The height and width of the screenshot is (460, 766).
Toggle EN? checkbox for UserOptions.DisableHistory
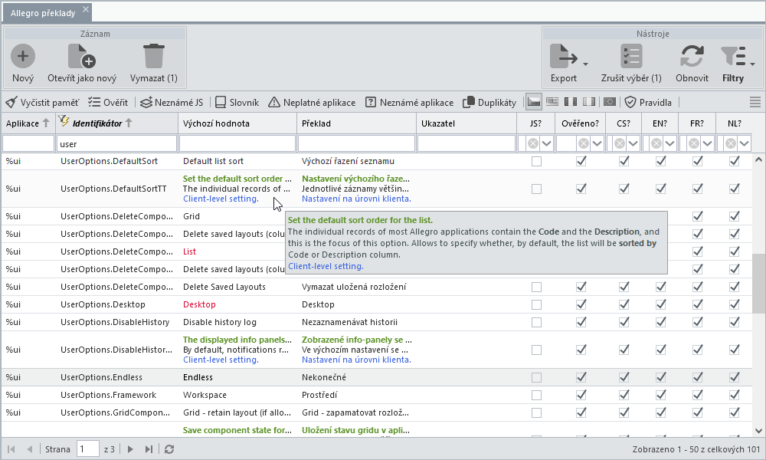pos(660,322)
